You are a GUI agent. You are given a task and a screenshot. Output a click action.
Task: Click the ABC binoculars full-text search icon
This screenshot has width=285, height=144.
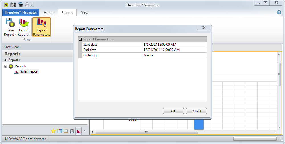coord(21,5)
